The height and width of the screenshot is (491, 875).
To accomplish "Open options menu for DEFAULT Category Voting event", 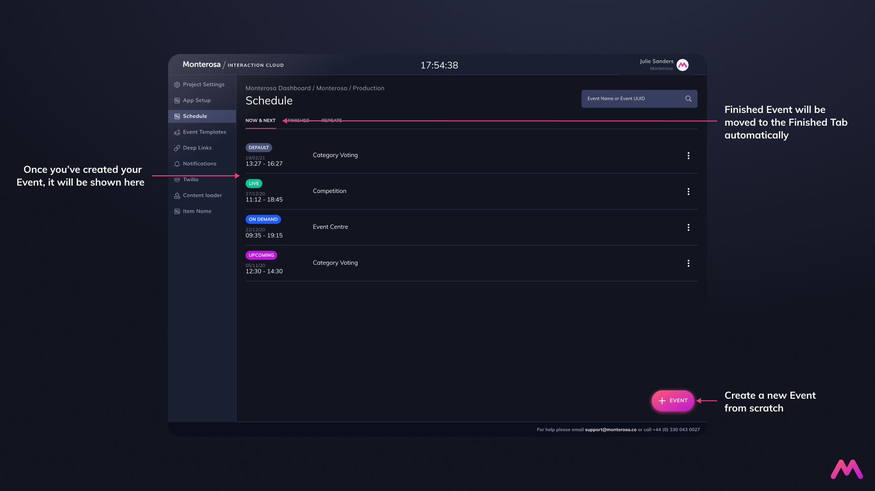I will [688, 156].
